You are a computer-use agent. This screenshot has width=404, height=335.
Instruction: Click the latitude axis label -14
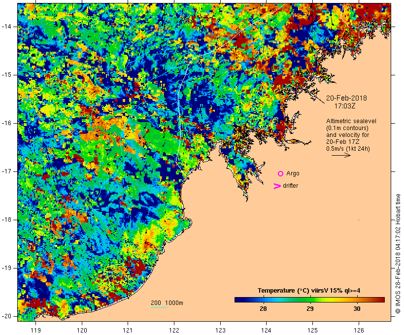[6, 27]
